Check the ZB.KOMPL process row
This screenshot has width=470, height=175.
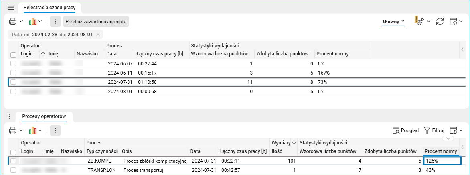click(x=13, y=161)
